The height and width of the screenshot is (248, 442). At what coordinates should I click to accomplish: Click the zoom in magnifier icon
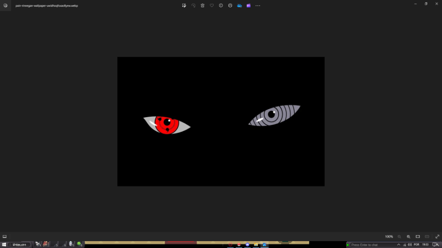409,236
